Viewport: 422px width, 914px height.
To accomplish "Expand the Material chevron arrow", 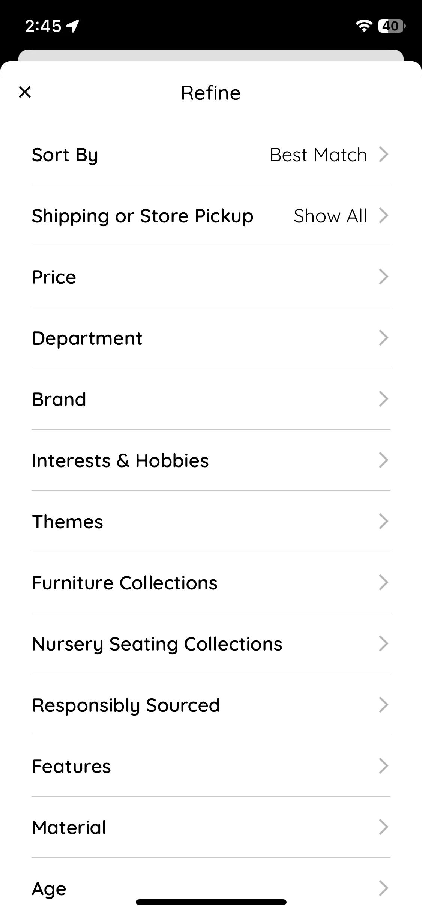I will 383,827.
